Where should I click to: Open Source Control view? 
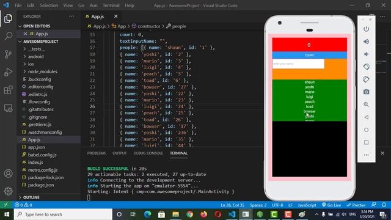click(8, 54)
